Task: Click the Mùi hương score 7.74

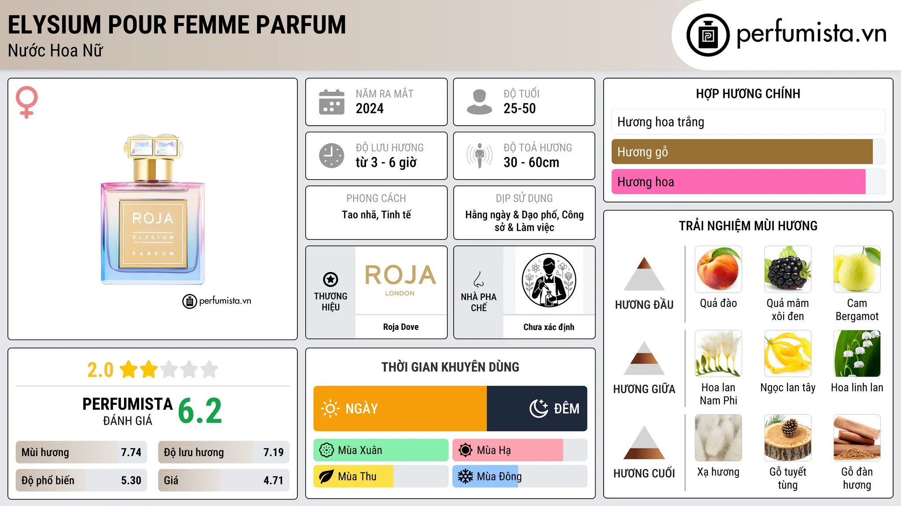Action: coord(131,452)
